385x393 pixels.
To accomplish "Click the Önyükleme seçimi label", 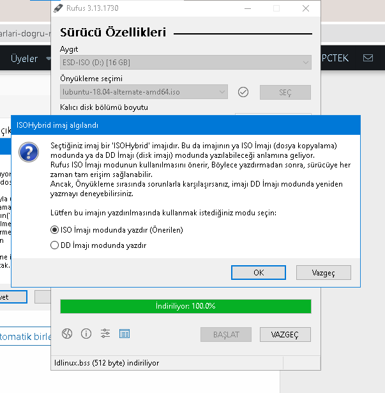I will pyautogui.click(x=91, y=79).
